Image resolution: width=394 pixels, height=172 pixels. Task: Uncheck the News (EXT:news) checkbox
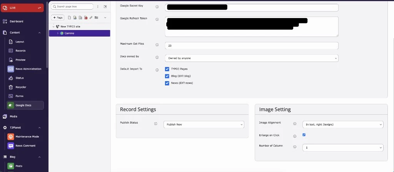pos(167,83)
